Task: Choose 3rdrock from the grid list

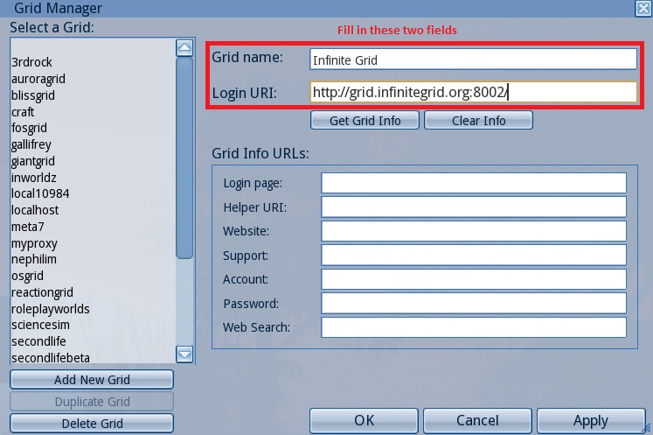Action: [30, 63]
